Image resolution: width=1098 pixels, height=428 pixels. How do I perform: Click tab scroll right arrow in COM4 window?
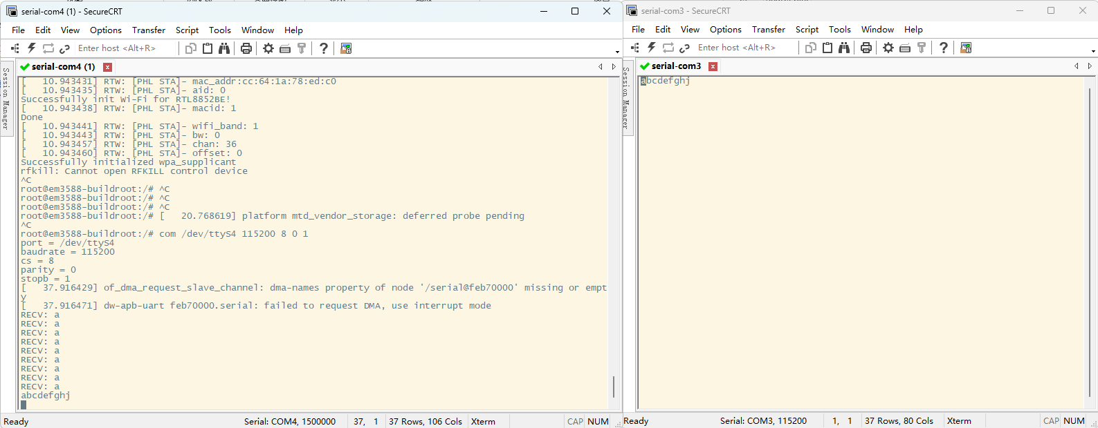[x=614, y=67]
